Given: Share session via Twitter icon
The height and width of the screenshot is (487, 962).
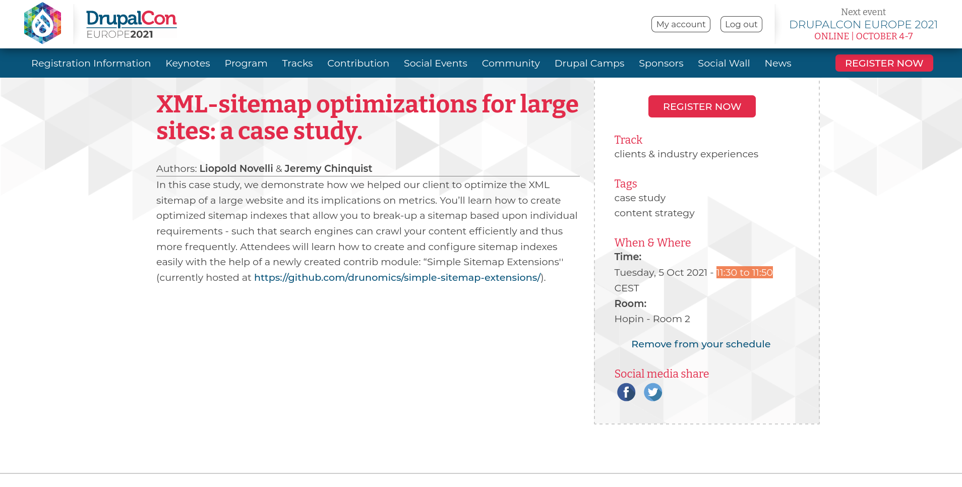Looking at the screenshot, I should click(x=652, y=392).
